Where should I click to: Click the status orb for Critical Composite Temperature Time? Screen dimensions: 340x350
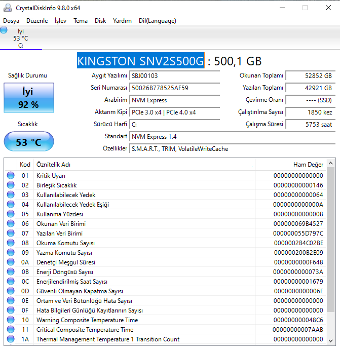pyautogui.click(x=11, y=329)
